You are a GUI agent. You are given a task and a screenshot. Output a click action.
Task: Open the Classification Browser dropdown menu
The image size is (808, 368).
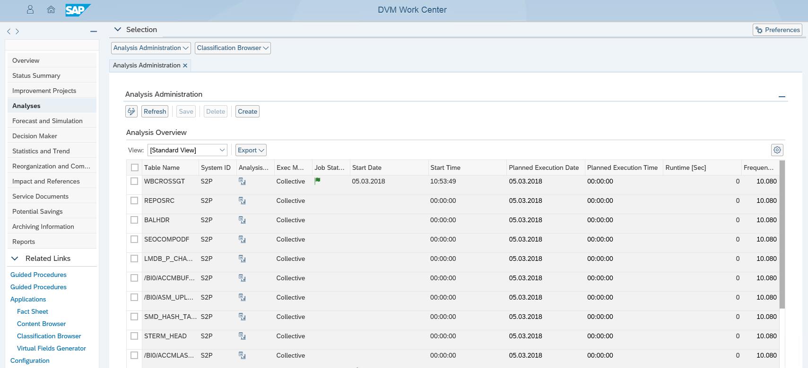233,48
